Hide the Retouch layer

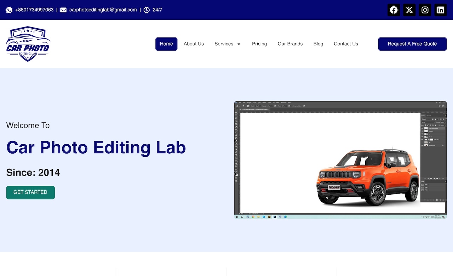tap(422, 131)
